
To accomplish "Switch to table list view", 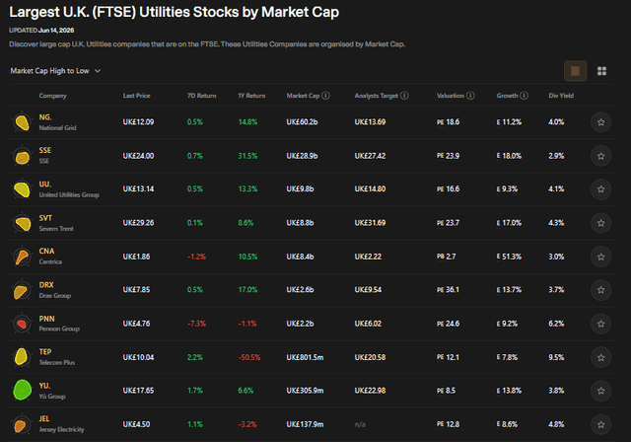I will tap(575, 71).
